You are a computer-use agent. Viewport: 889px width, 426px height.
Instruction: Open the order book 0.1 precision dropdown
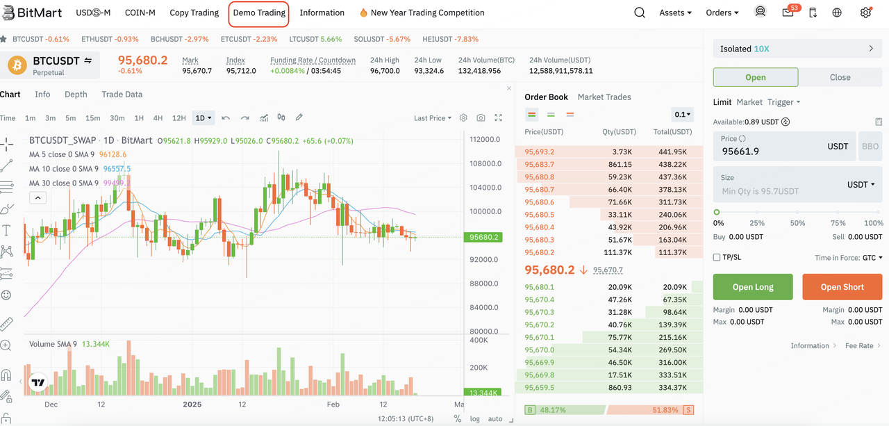coord(683,115)
